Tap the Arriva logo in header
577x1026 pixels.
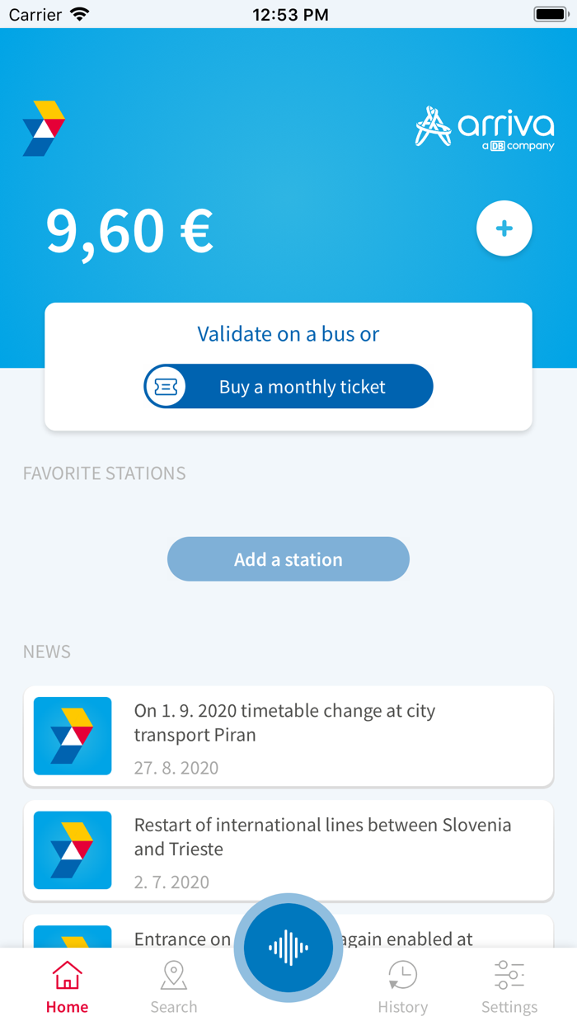[x=485, y=128]
